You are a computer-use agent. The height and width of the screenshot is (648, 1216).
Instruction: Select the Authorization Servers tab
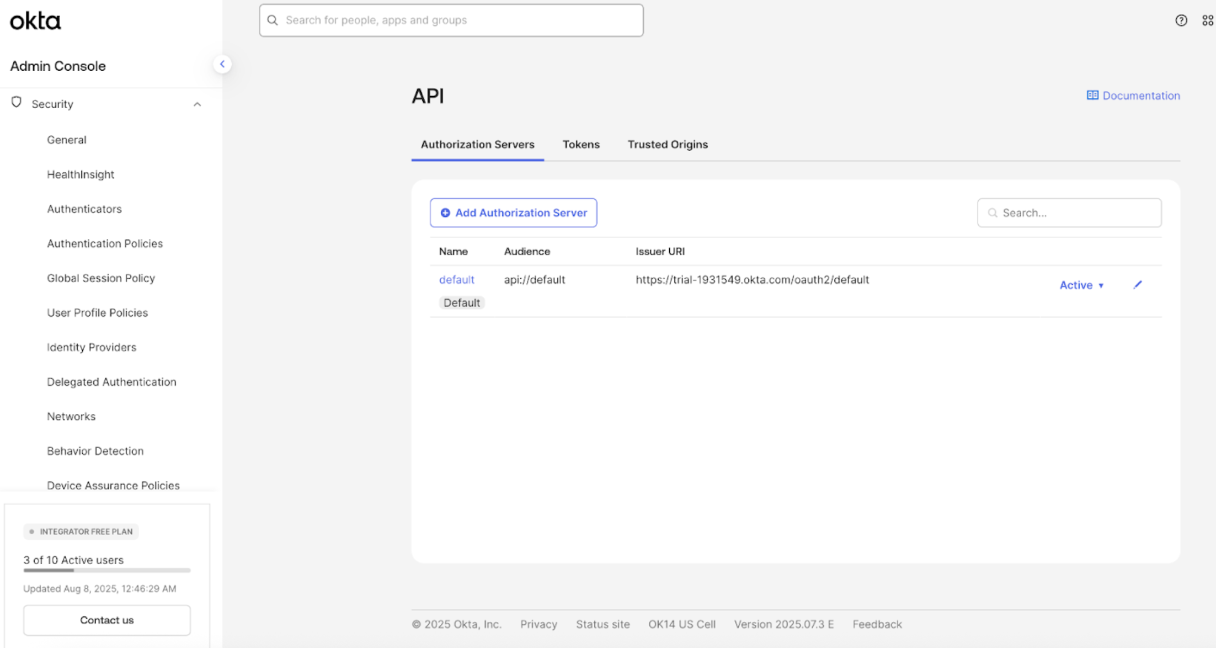point(477,145)
